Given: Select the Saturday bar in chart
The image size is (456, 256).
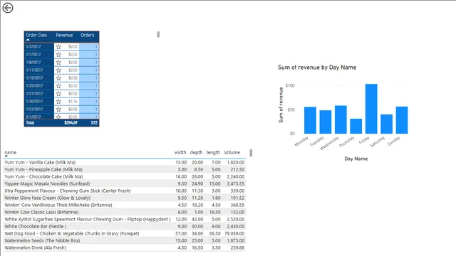Looking at the screenshot, I should [386, 124].
